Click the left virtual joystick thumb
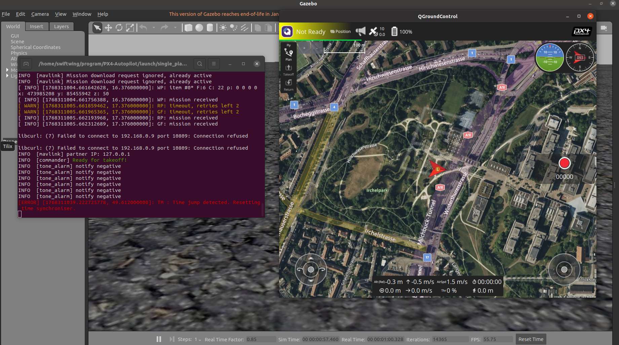Viewport: 619px width, 345px height. 311,269
